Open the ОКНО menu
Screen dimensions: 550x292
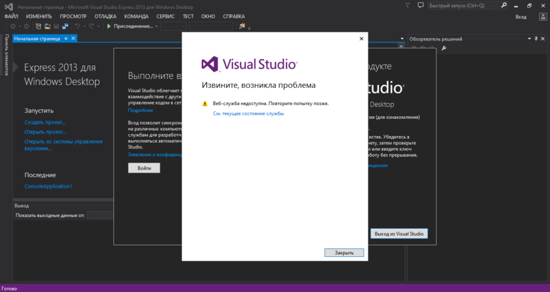pos(208,16)
